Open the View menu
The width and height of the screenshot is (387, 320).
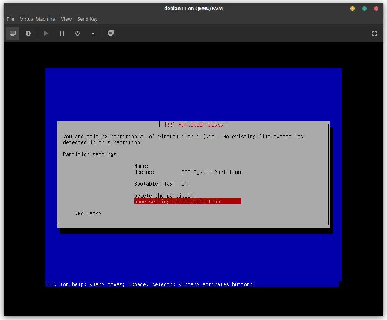66,19
